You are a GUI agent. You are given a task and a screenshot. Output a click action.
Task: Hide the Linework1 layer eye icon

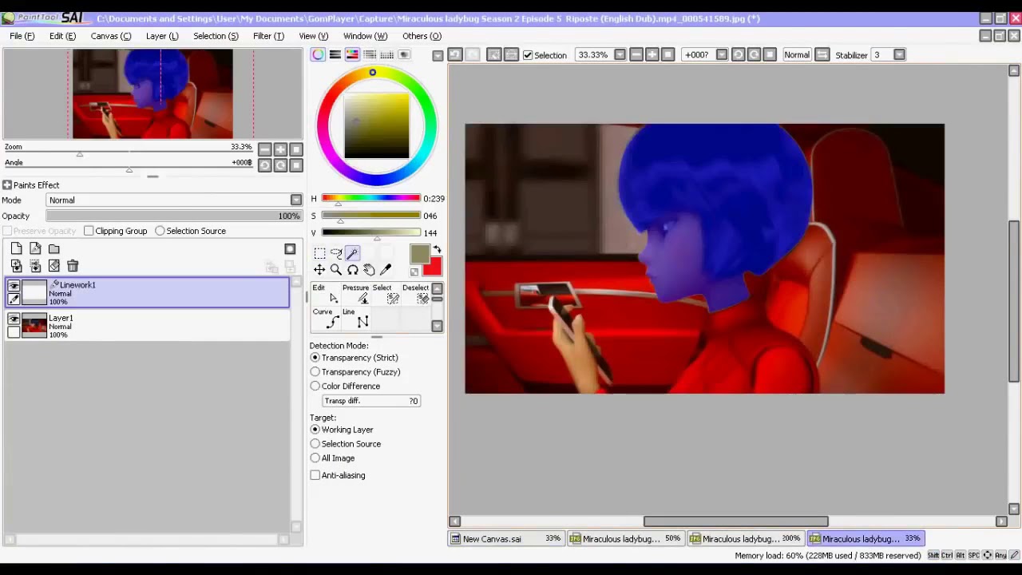click(14, 286)
